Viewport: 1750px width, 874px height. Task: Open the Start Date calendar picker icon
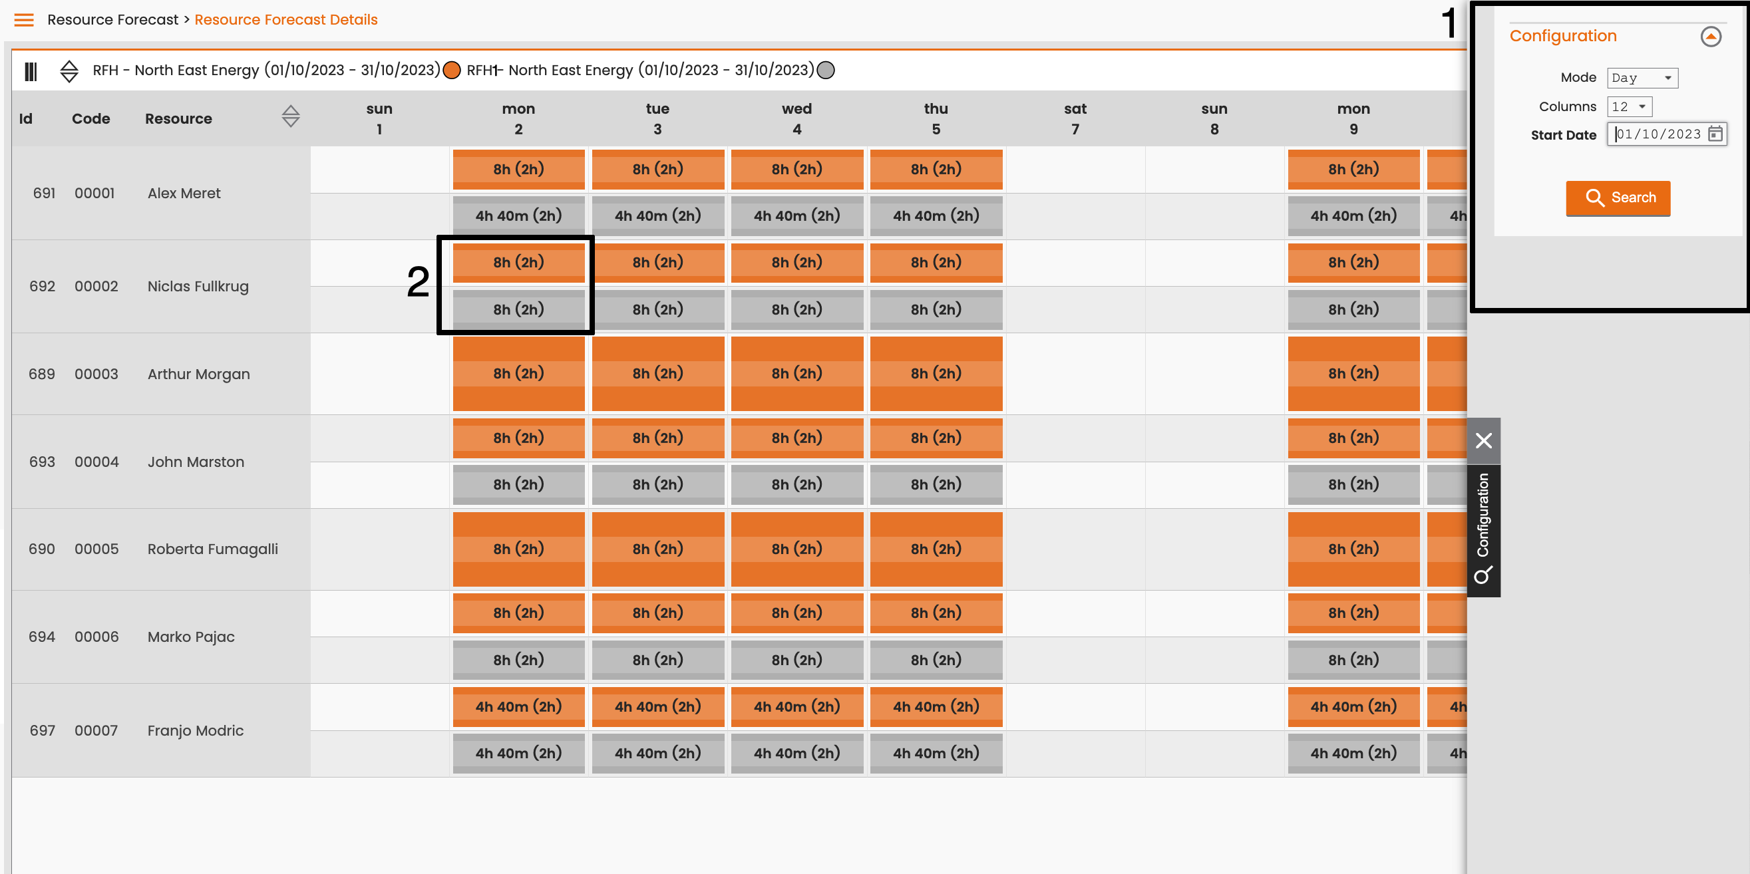click(x=1715, y=134)
